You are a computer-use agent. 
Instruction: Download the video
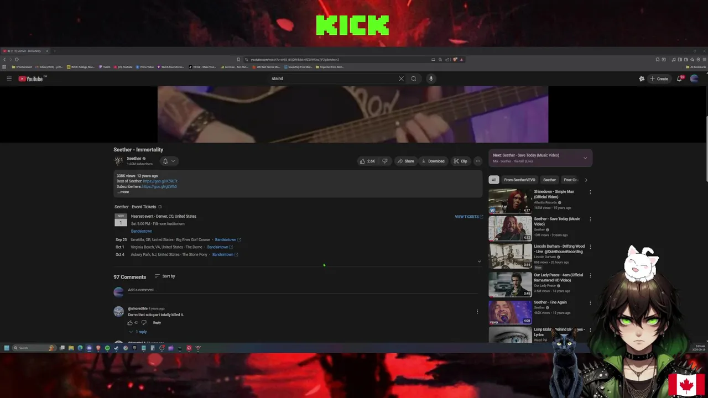tap(433, 161)
